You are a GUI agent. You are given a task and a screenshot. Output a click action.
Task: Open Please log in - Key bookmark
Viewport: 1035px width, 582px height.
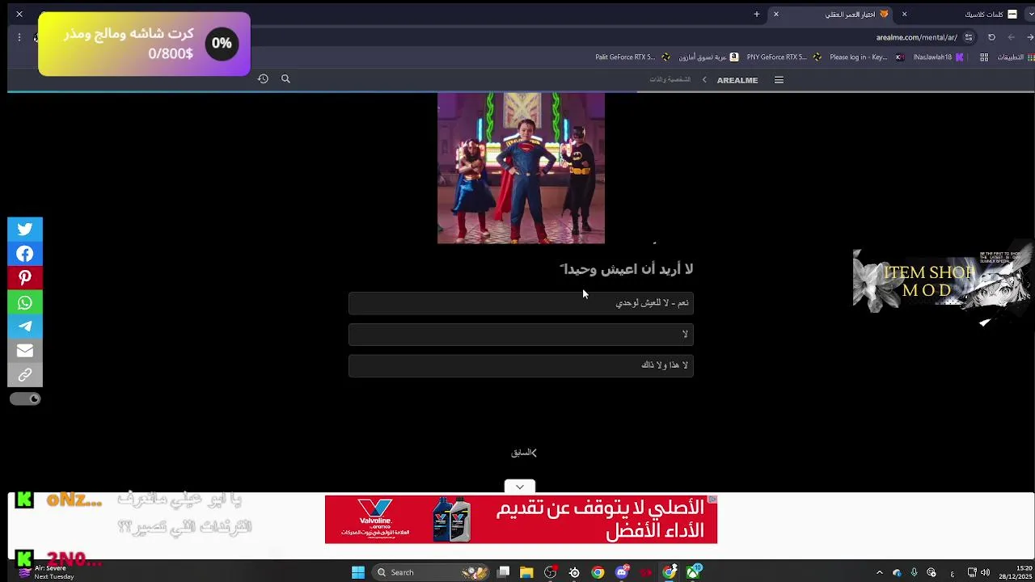[867, 57]
